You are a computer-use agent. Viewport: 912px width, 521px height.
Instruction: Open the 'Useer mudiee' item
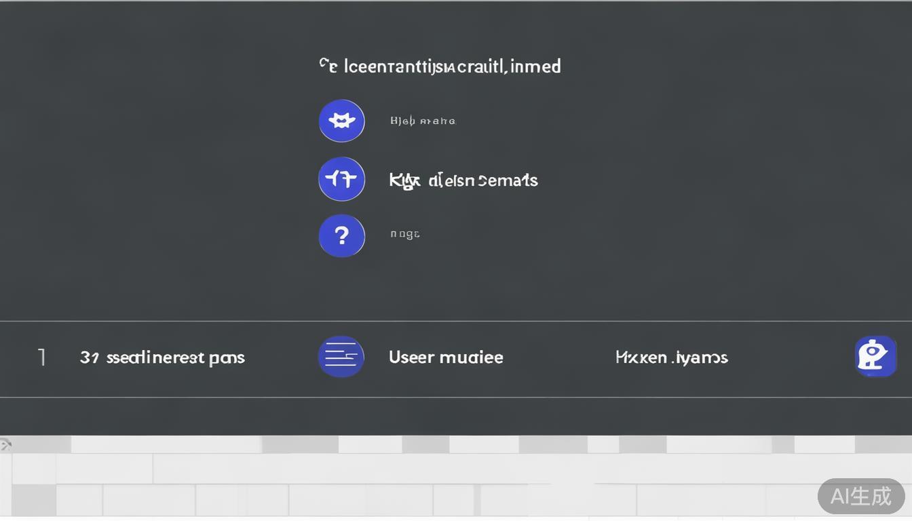446,358
